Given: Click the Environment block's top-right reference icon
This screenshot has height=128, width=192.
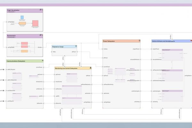Looking at the screenshot, I should pos(41,36).
